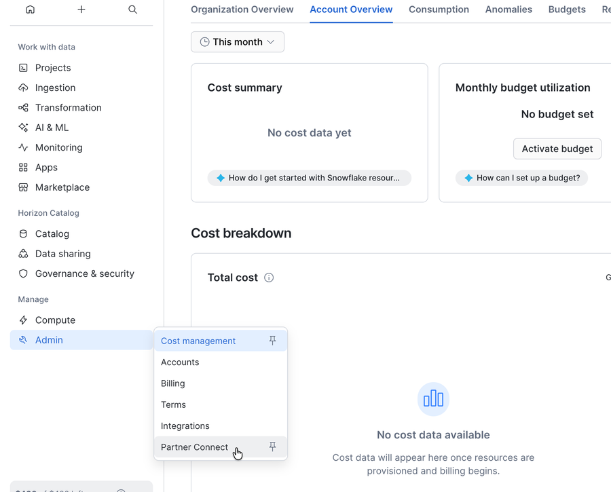Click the Projects sidebar icon
This screenshot has height=492, width=611.
(x=23, y=68)
